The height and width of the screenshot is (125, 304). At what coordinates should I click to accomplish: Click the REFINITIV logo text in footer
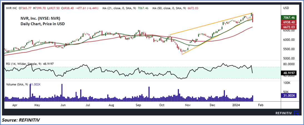(x=284, y=114)
